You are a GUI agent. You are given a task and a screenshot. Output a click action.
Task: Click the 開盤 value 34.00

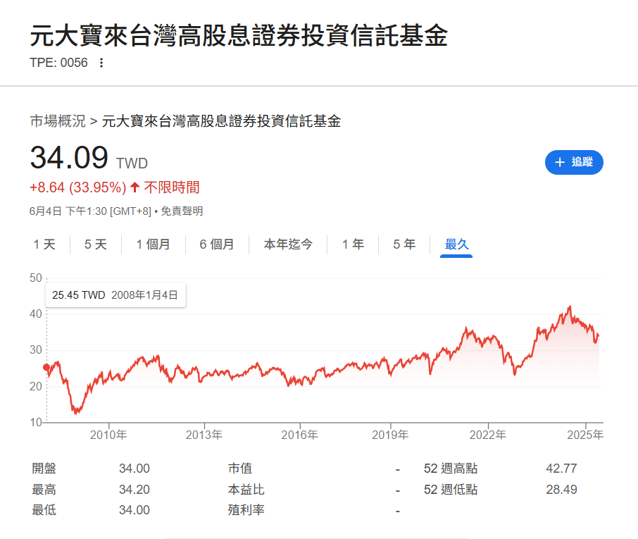point(135,469)
